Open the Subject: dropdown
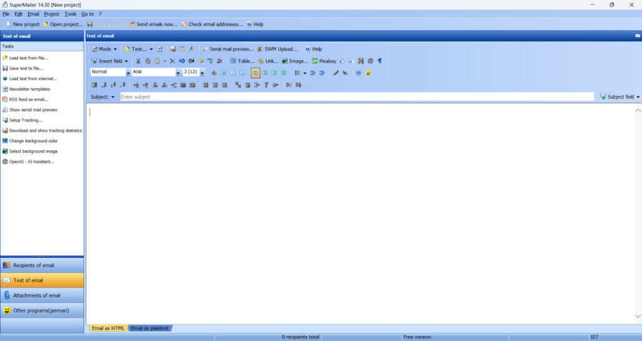The height and width of the screenshot is (341, 642). click(103, 97)
